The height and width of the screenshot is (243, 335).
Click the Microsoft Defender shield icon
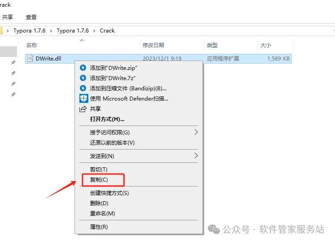click(83, 98)
